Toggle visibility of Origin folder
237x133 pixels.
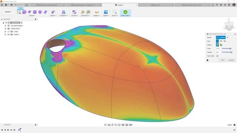pos(9,31)
